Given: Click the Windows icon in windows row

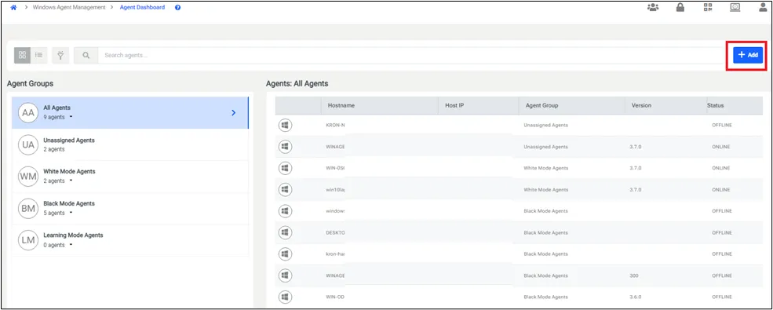Looking at the screenshot, I should [285, 211].
